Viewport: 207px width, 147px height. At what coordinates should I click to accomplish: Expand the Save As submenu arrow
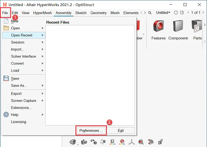click(43, 85)
